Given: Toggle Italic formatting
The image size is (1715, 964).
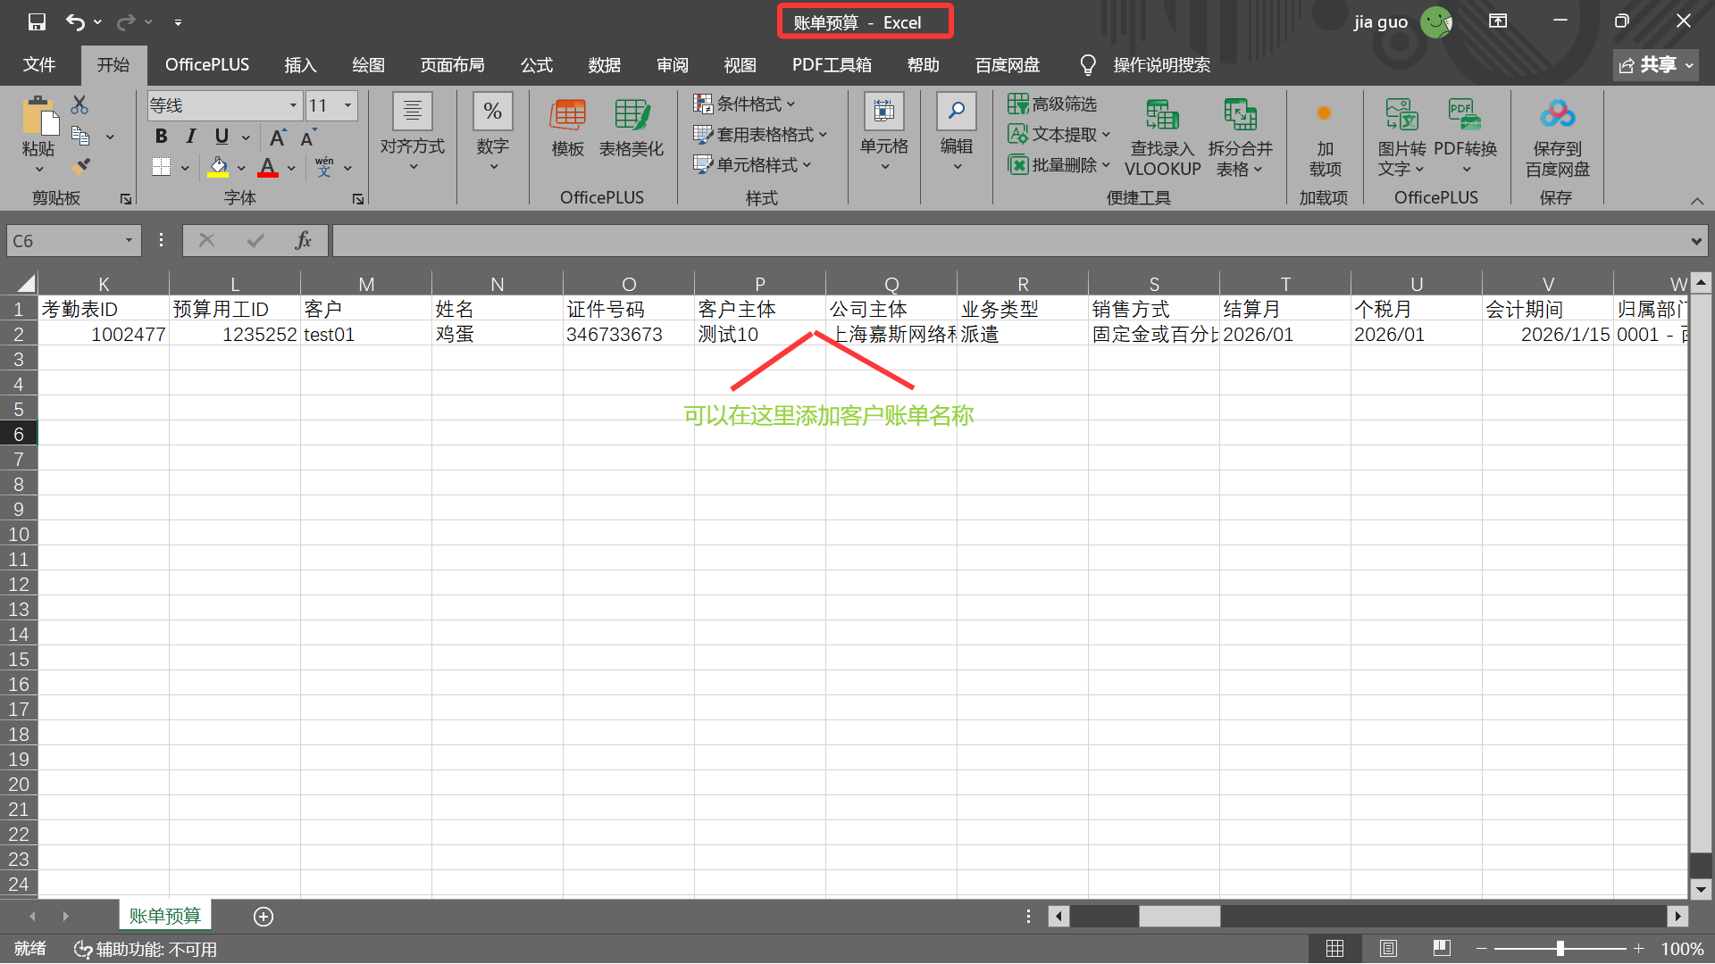Looking at the screenshot, I should [x=190, y=137].
